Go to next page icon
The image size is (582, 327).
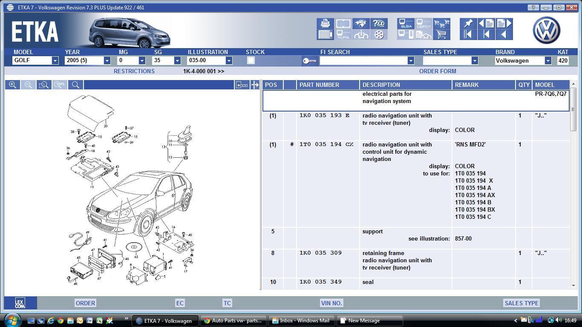(504, 23)
